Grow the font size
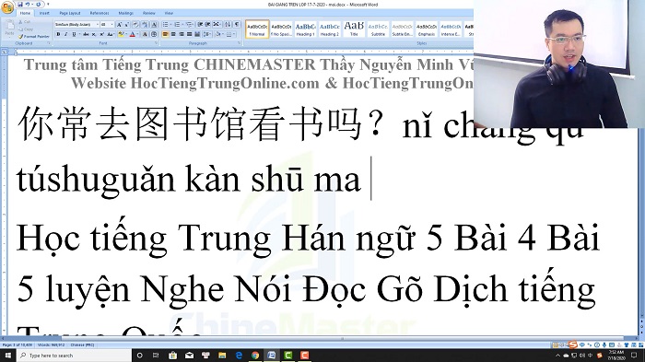Image resolution: width=645 pixels, height=362 pixels. coord(119,24)
